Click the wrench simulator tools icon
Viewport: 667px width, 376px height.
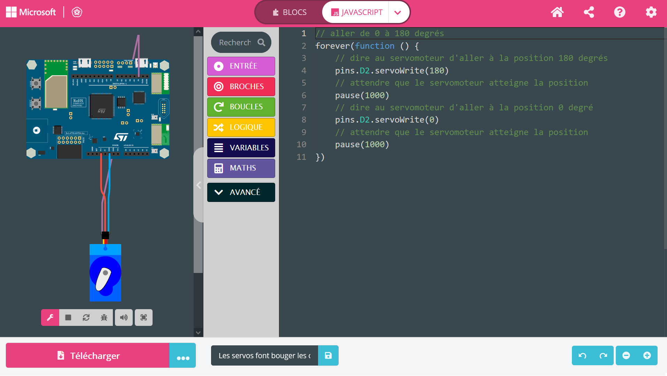50,318
